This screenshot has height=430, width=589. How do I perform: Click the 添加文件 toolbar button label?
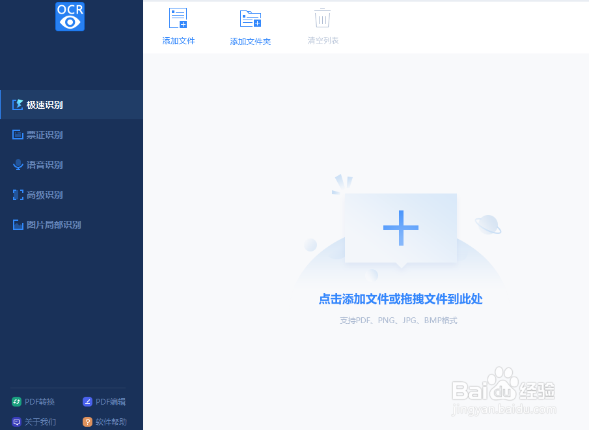[x=178, y=40]
